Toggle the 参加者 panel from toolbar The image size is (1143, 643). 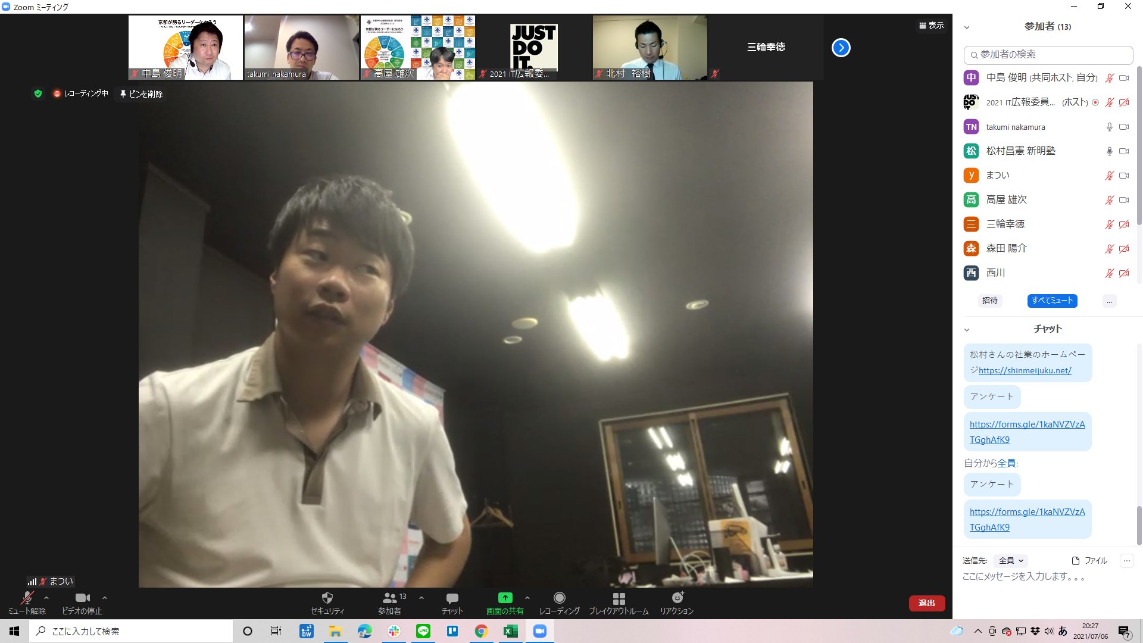[x=390, y=603]
